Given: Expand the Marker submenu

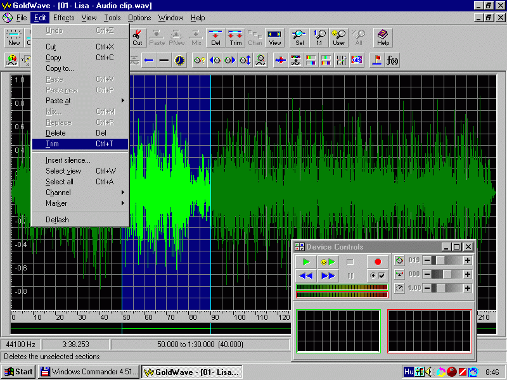Looking at the screenshot, I should [80, 203].
